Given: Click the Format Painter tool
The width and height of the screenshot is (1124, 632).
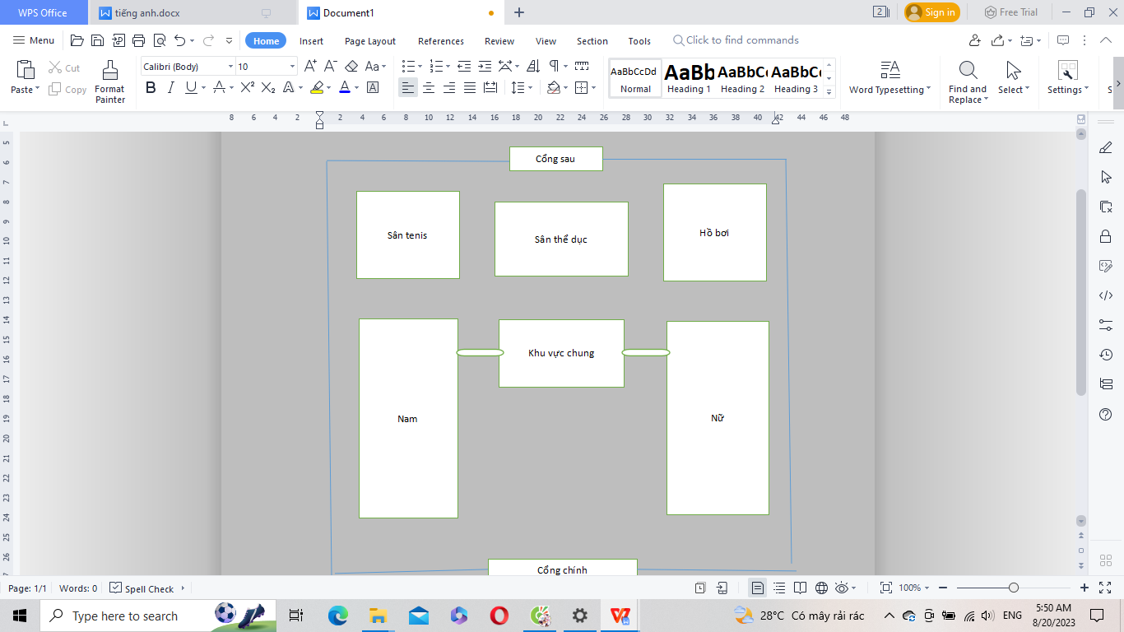Looking at the screenshot, I should tap(109, 81).
